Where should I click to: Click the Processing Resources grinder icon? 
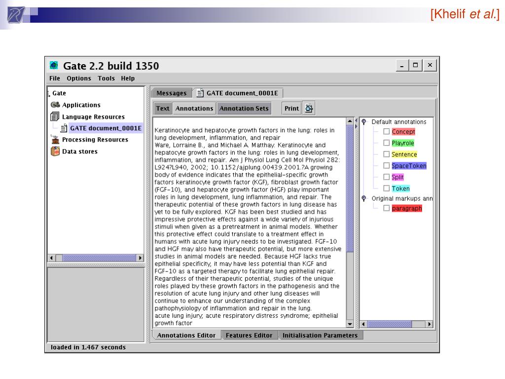click(55, 139)
